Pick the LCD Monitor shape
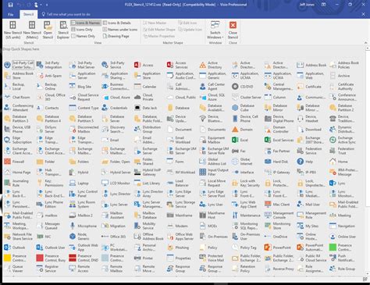 [116, 183]
